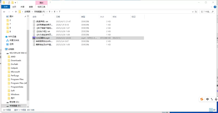Click the new folder icon in quick access toolbar
The width and height of the screenshot is (218, 113).
coord(12,2)
